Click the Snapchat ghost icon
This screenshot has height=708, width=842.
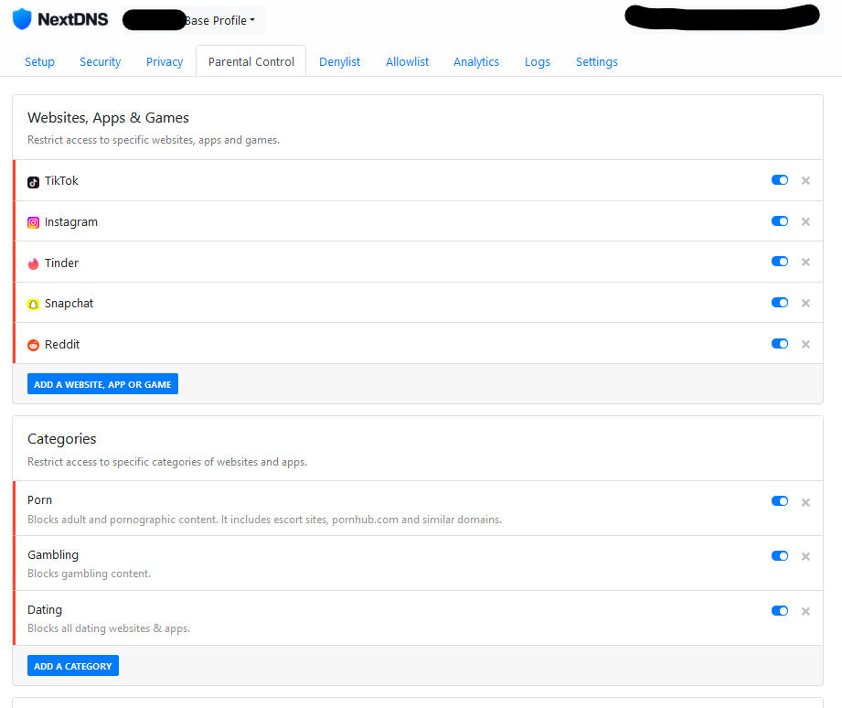click(33, 304)
